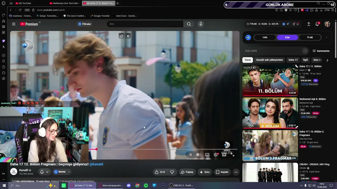337x189 pixels.
Task: Select the 71.4K vidIQ metric pill
Action: tap(310, 38)
